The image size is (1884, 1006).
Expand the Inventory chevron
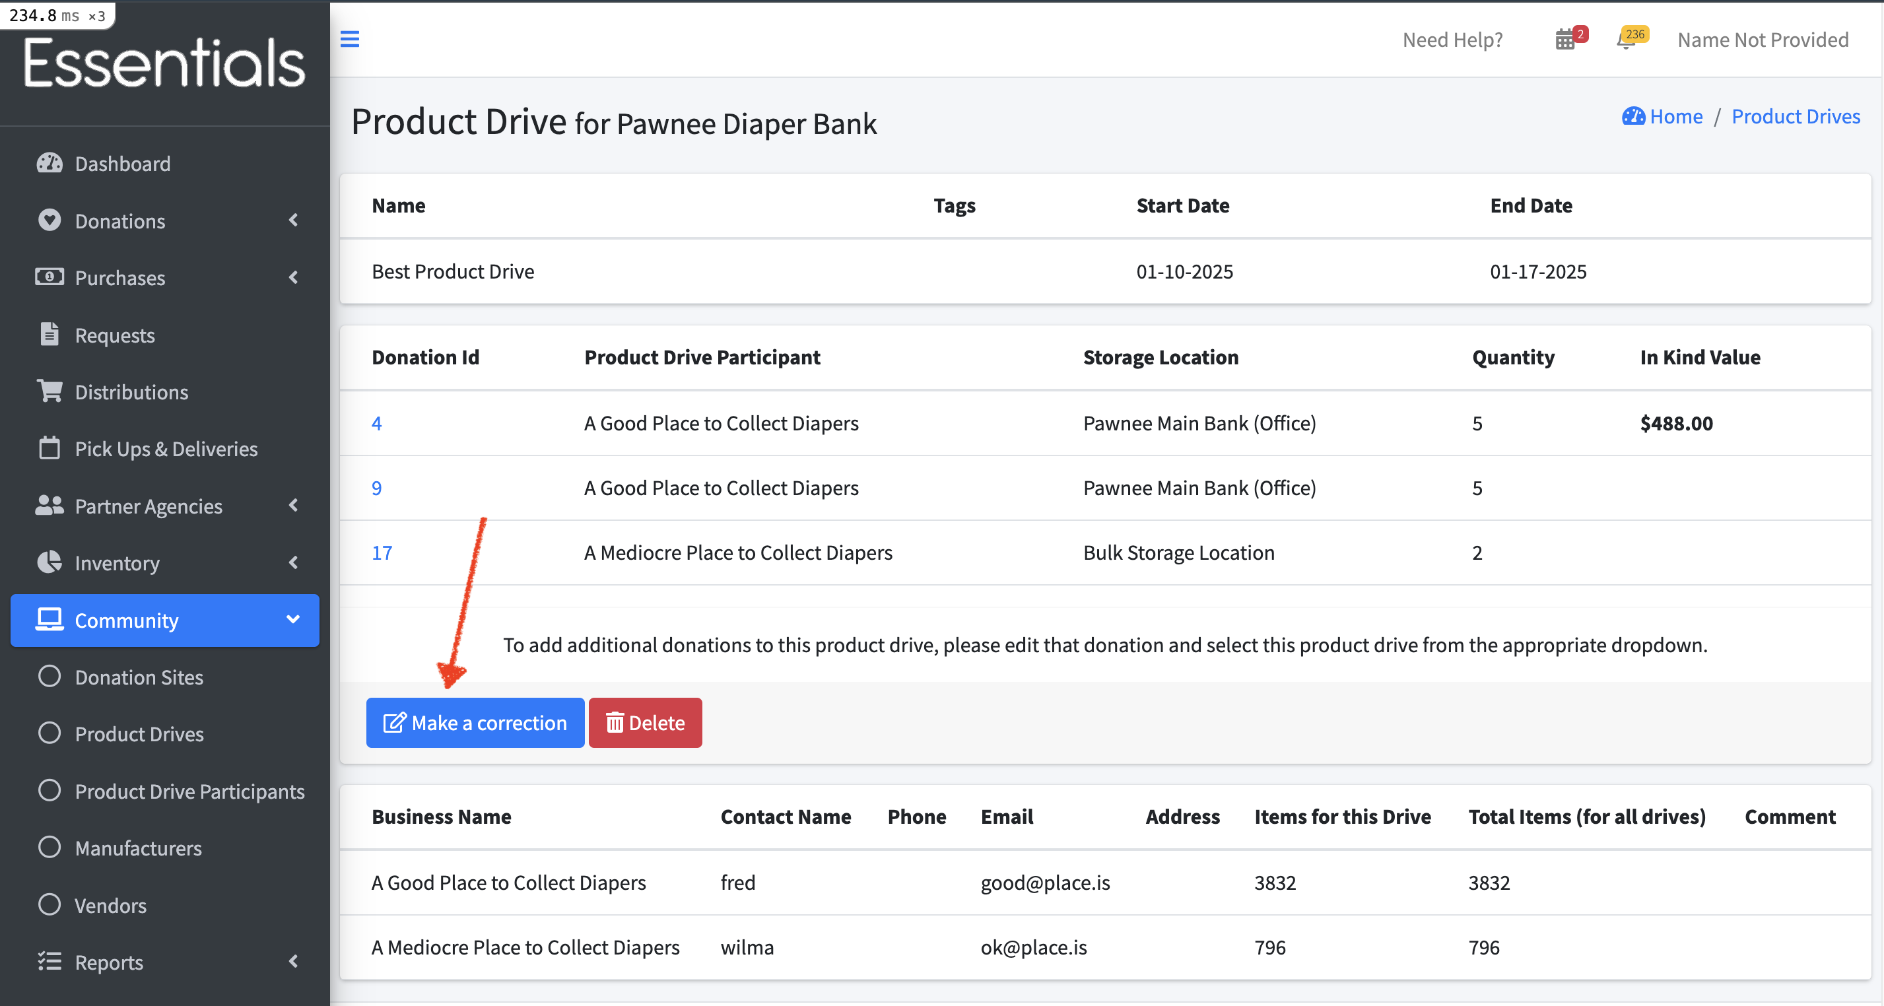[293, 562]
